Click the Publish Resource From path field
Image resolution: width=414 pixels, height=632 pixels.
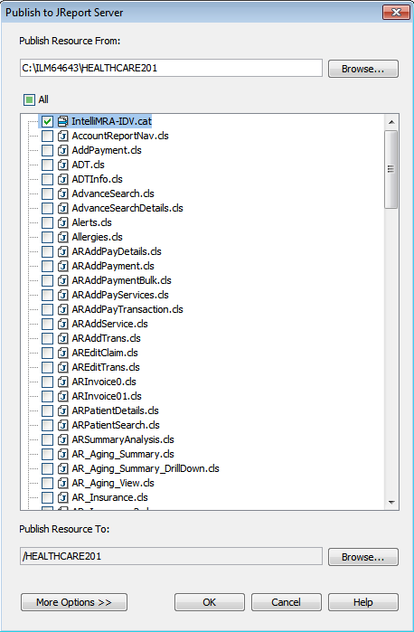pyautogui.click(x=171, y=68)
